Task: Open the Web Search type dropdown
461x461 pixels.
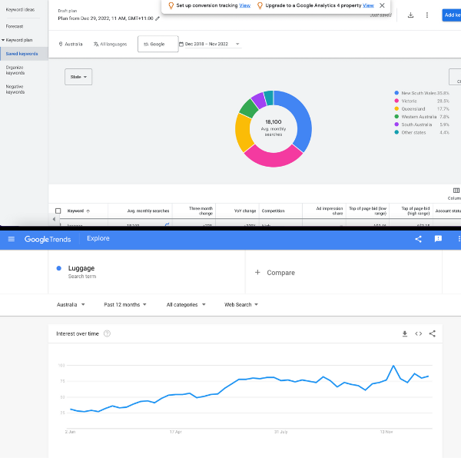Action: pyautogui.click(x=241, y=304)
